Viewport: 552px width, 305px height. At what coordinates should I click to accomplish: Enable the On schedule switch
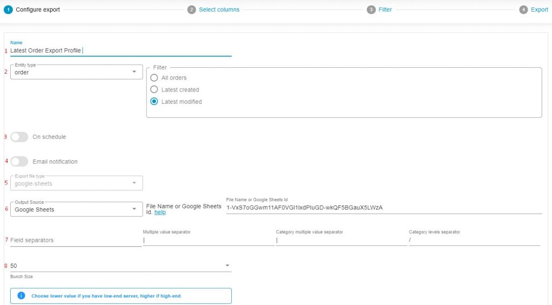[19, 137]
